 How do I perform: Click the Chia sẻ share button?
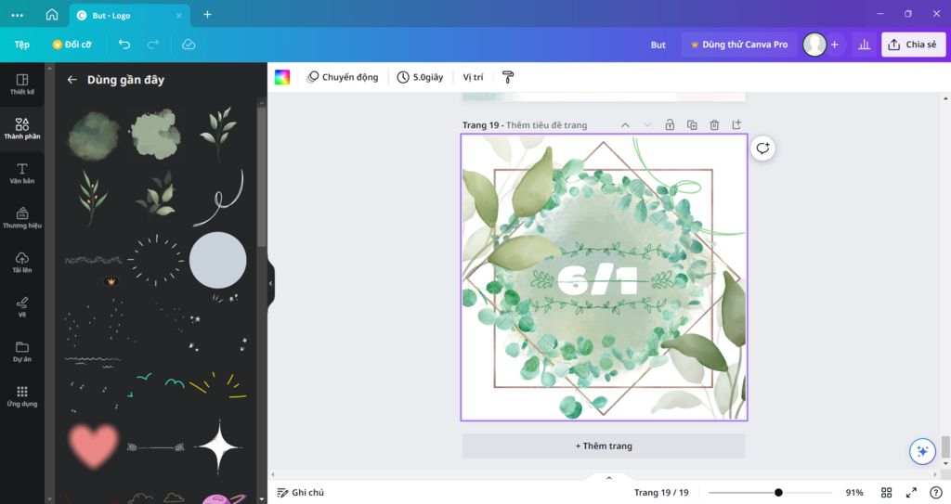[914, 45]
